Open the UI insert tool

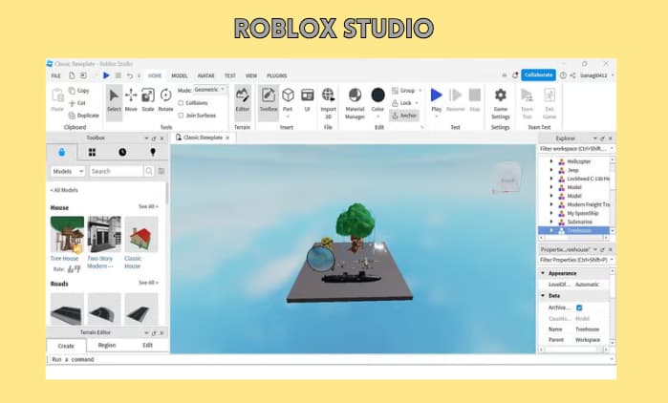coord(307,100)
